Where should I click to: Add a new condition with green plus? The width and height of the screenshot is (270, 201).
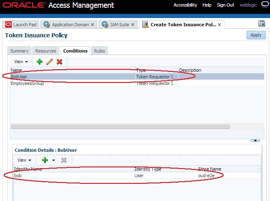point(39,62)
